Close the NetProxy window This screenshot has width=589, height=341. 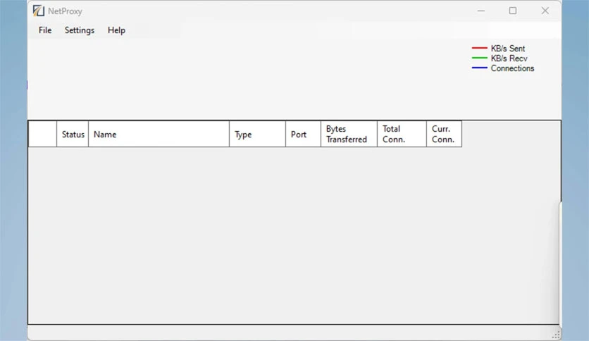pos(545,11)
